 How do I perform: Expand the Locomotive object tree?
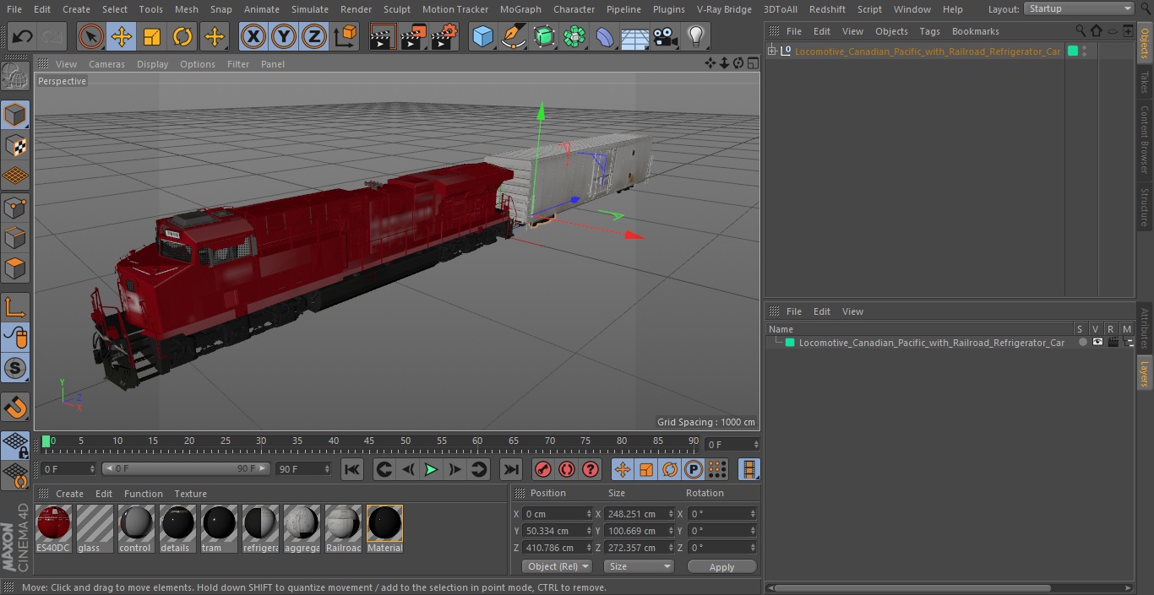(x=771, y=51)
